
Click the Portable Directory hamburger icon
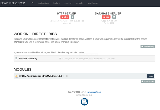(17, 59)
